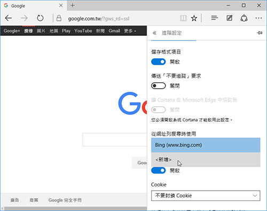Viewport: 267px width, 211px height.
Task: Click the padlock icon in address bar
Action: (59, 18)
